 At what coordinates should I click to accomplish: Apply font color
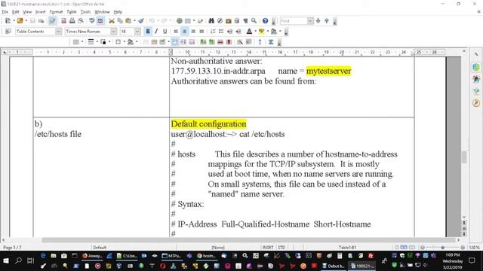(x=250, y=32)
